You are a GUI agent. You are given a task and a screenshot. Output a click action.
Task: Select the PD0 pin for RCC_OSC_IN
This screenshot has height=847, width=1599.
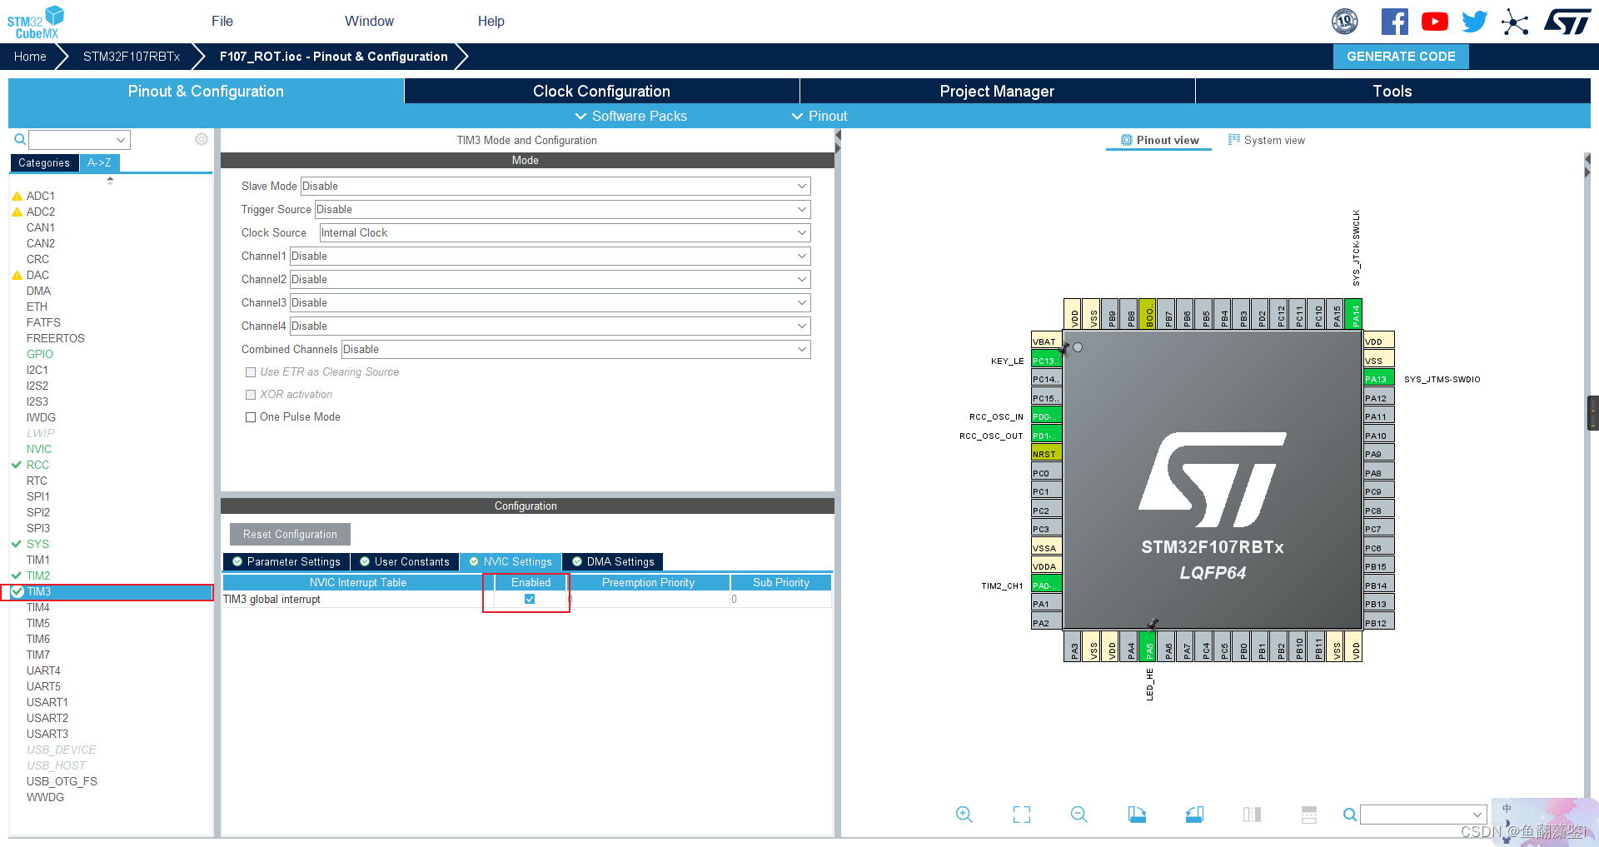[1046, 416]
